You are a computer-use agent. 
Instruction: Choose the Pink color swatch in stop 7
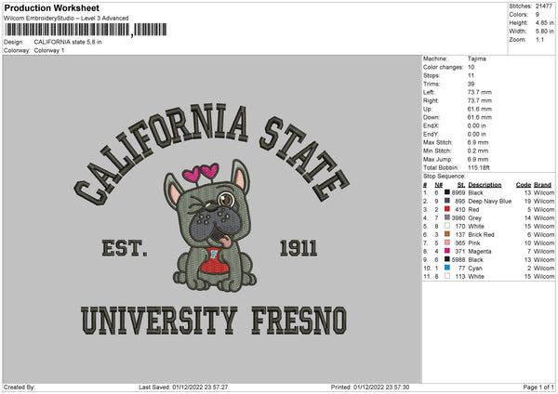point(447,243)
